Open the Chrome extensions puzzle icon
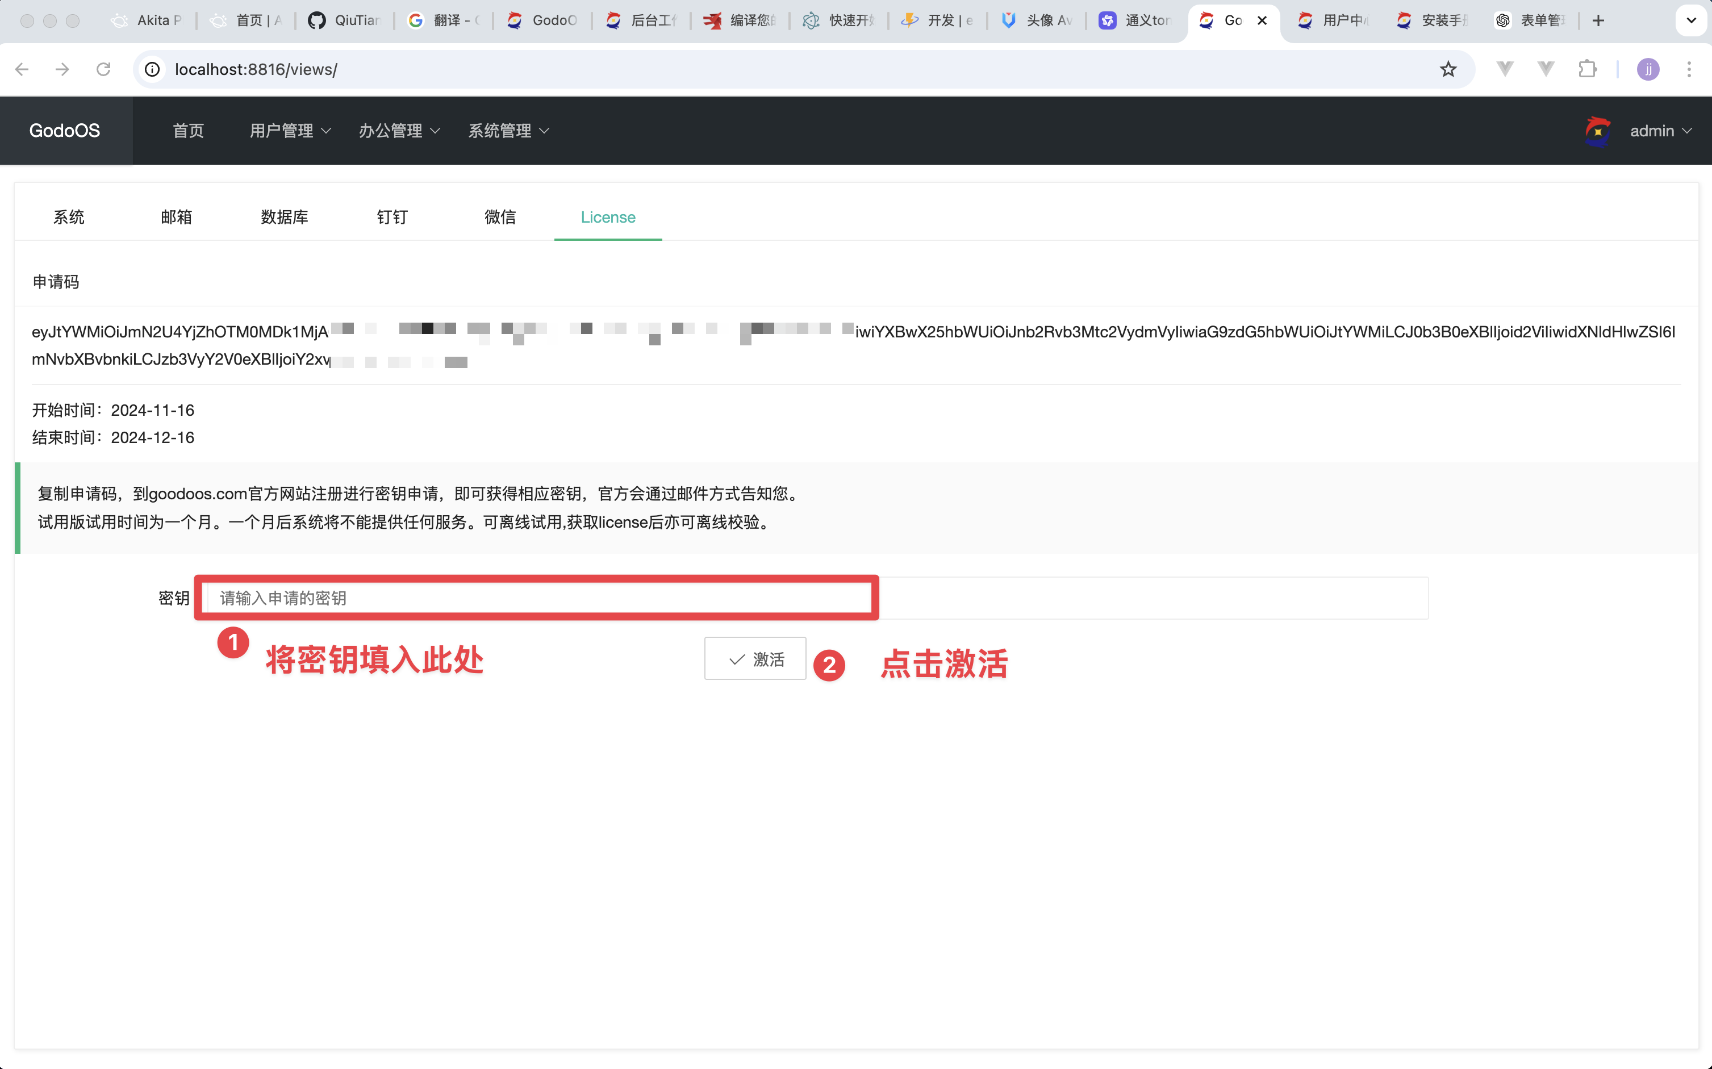Image resolution: width=1712 pixels, height=1069 pixels. pyautogui.click(x=1588, y=69)
